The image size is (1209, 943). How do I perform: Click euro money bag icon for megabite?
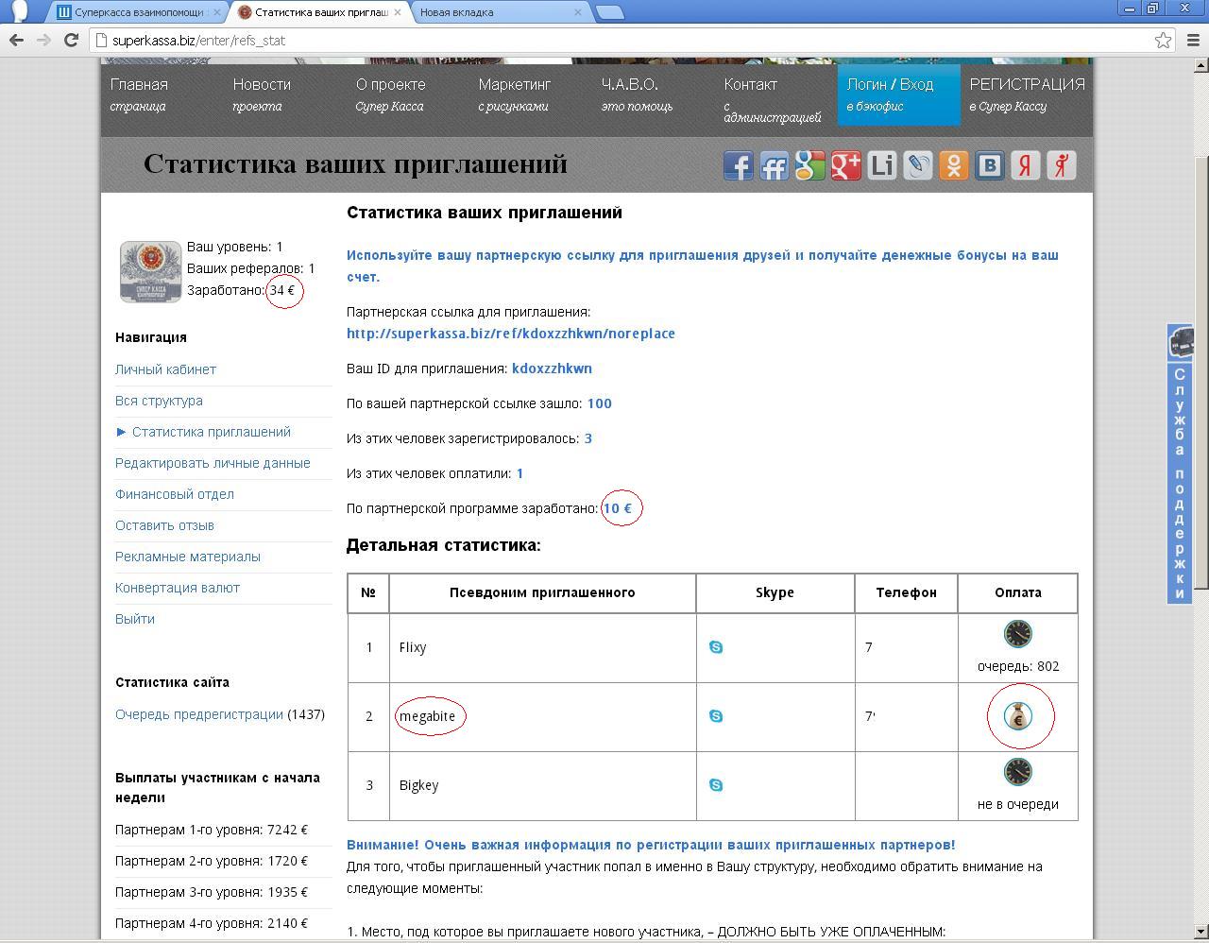1017,716
